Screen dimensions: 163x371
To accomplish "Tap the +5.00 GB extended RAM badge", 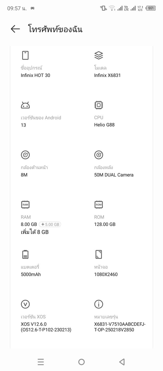I will [50, 224].
